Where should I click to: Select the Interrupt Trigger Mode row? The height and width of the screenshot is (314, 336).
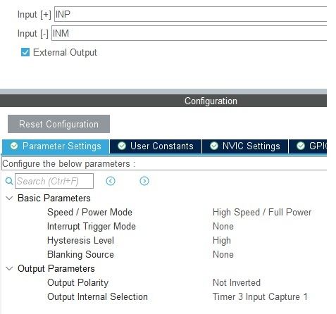coord(164,227)
